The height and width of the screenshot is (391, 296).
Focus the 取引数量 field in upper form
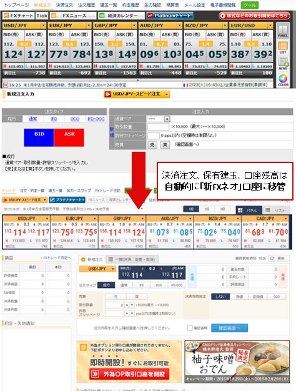pos(158,127)
